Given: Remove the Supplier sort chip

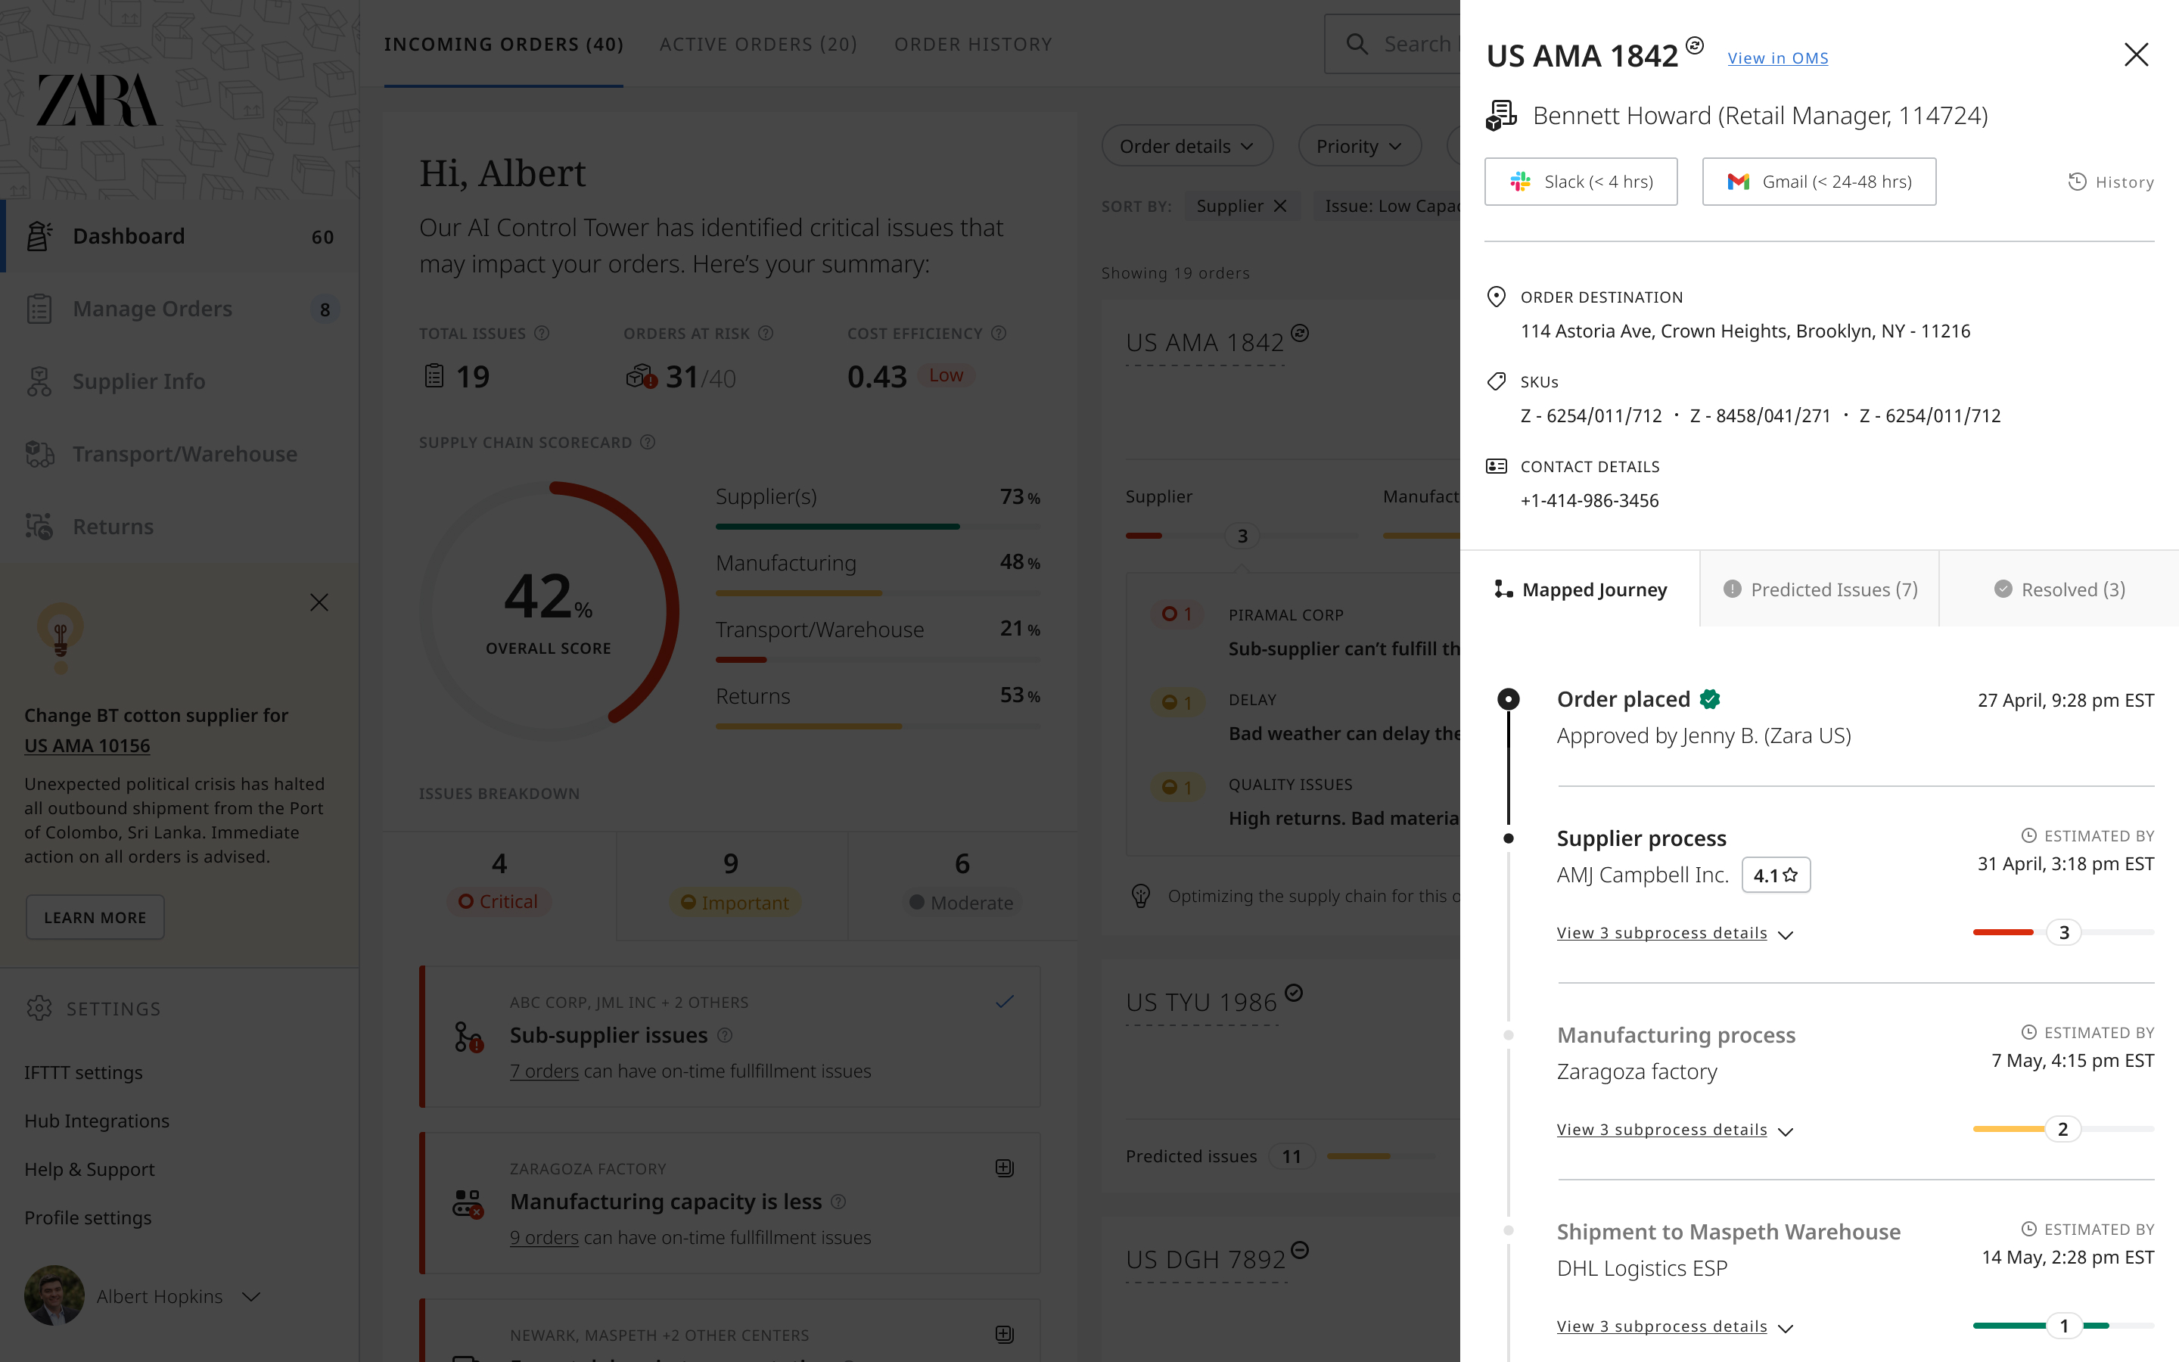Looking at the screenshot, I should (1279, 207).
